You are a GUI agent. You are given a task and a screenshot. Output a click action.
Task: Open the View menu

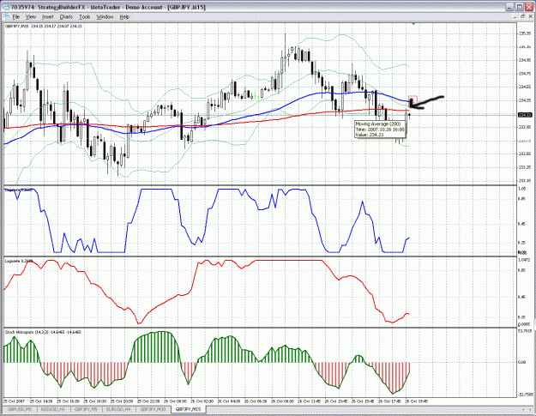tap(31, 17)
